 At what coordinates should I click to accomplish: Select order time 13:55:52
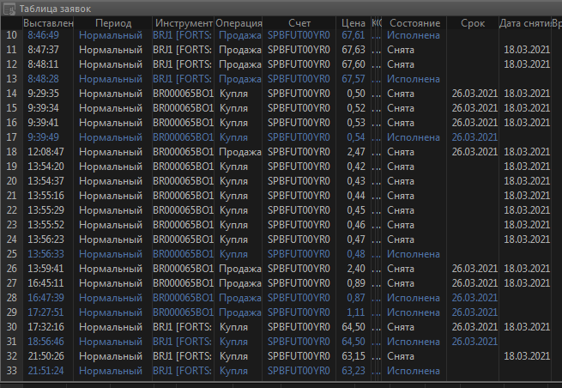[x=45, y=225]
